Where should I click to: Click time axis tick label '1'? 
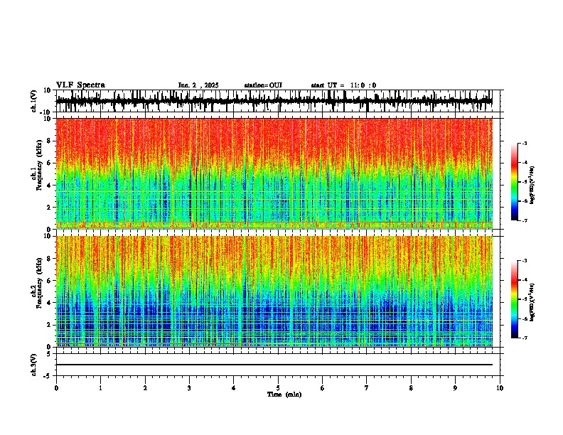[100, 388]
